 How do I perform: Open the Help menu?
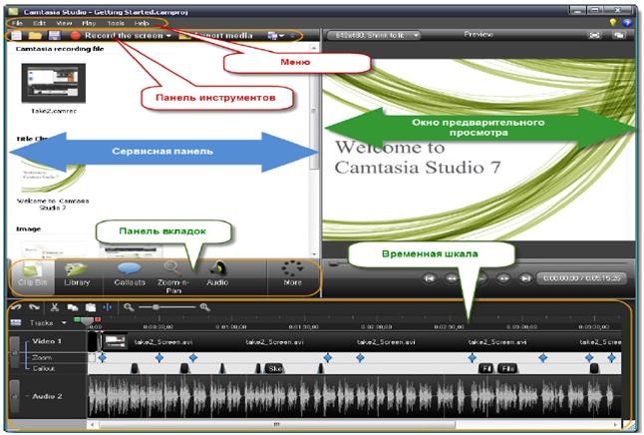click(142, 23)
